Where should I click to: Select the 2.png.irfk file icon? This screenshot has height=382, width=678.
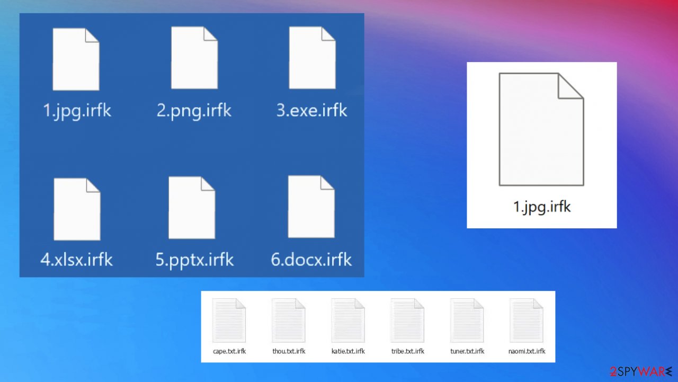tap(194, 57)
